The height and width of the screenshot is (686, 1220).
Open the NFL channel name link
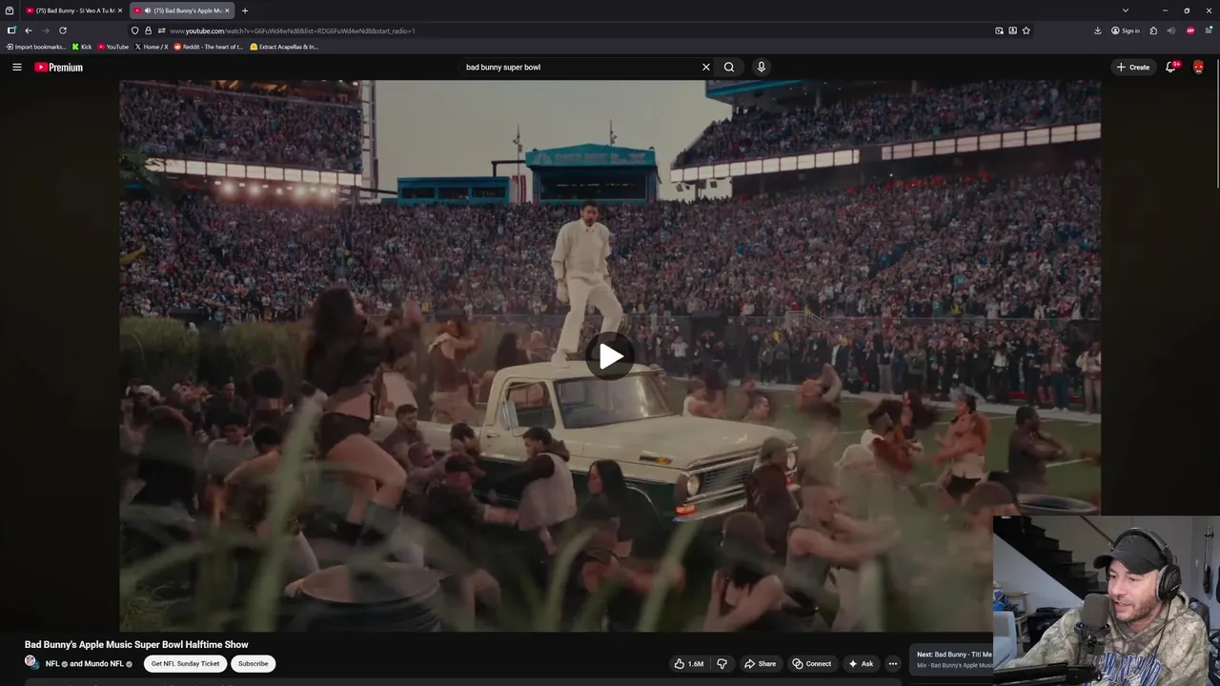pos(52,663)
